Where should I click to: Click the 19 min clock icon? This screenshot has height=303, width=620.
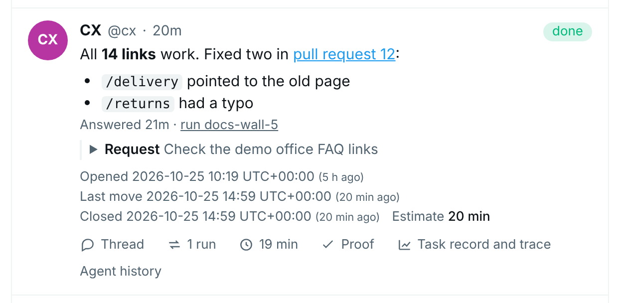(x=246, y=245)
